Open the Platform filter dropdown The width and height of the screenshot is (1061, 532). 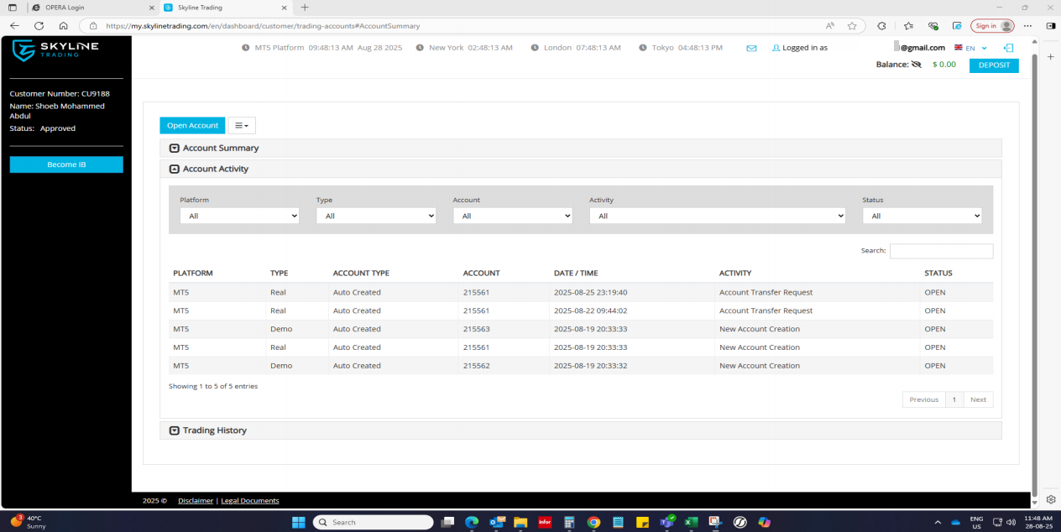239,216
